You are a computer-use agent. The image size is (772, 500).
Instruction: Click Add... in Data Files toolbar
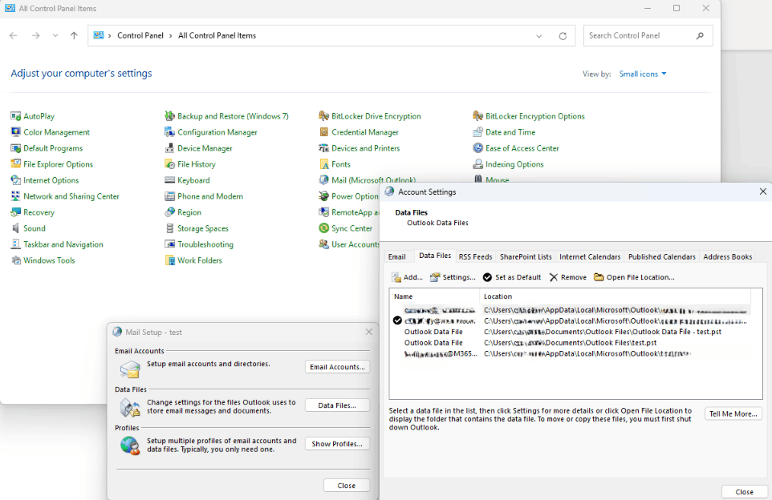tap(407, 277)
